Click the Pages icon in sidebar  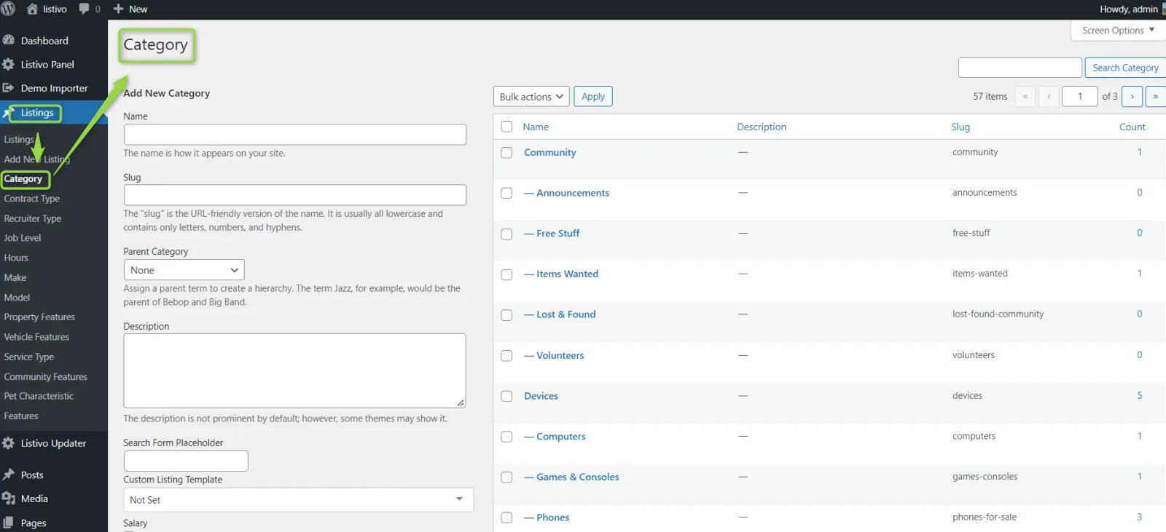pyautogui.click(x=9, y=523)
